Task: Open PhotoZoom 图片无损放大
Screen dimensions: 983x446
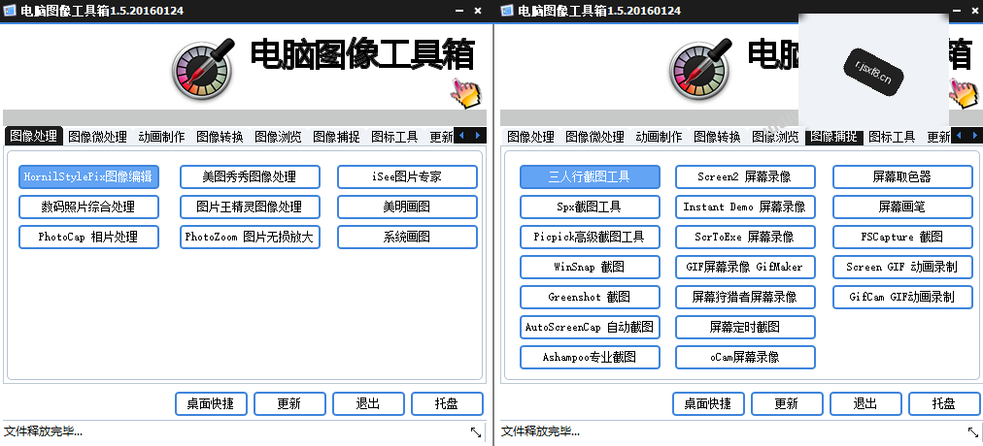Action: [x=250, y=238]
